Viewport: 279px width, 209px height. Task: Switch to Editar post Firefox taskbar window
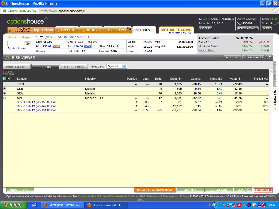pyautogui.click(x=62, y=205)
